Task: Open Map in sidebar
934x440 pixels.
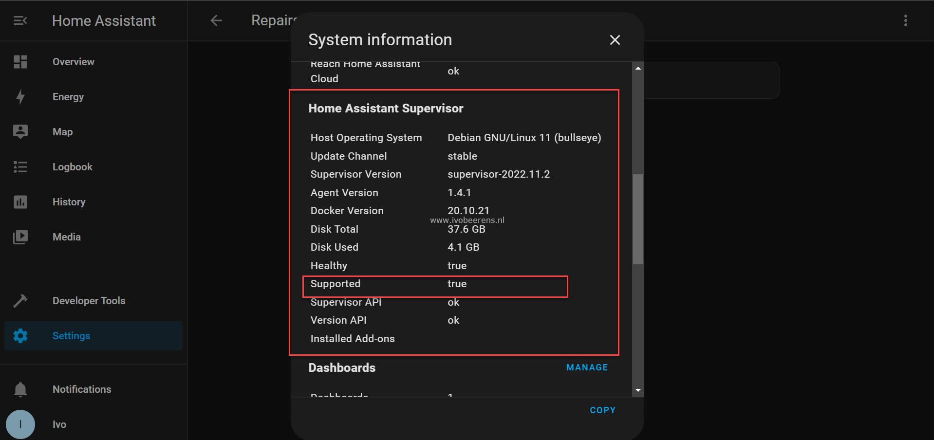Action: coord(93,132)
